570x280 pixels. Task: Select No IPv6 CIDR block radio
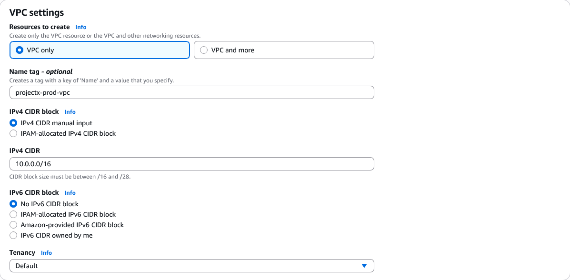coord(13,204)
